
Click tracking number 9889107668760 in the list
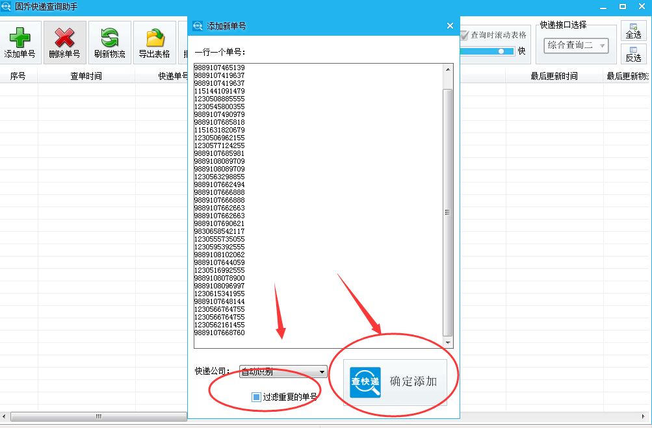[x=220, y=333]
